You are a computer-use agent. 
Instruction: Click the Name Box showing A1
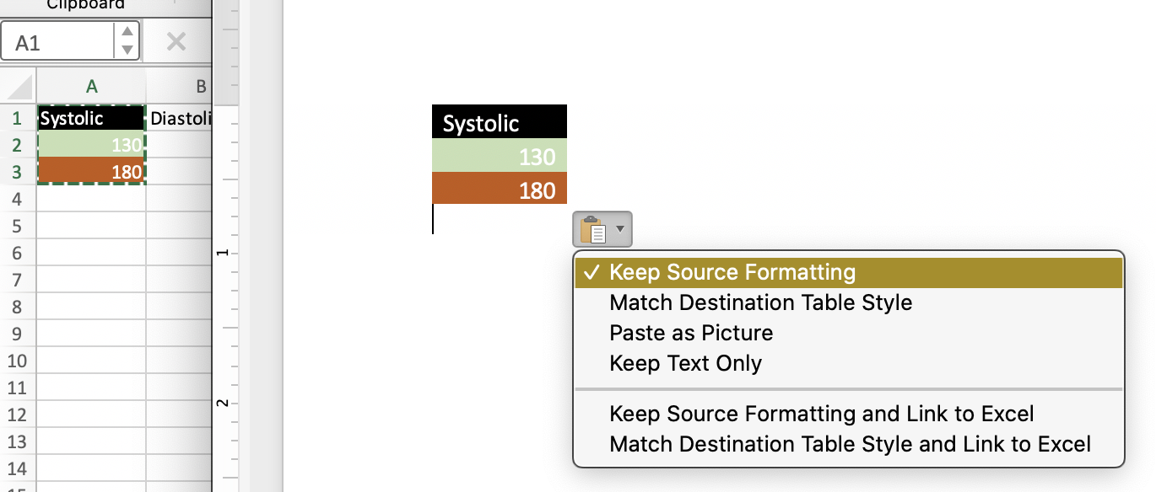click(57, 41)
